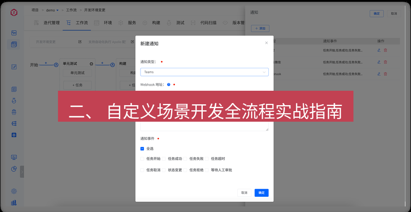Check the 等待人工审批 event checkbox
This screenshot has width=411, height=212.
[207, 170]
